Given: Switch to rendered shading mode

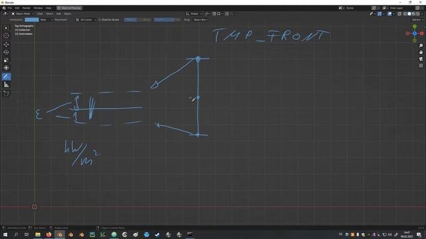Looking at the screenshot, I should [x=417, y=13].
